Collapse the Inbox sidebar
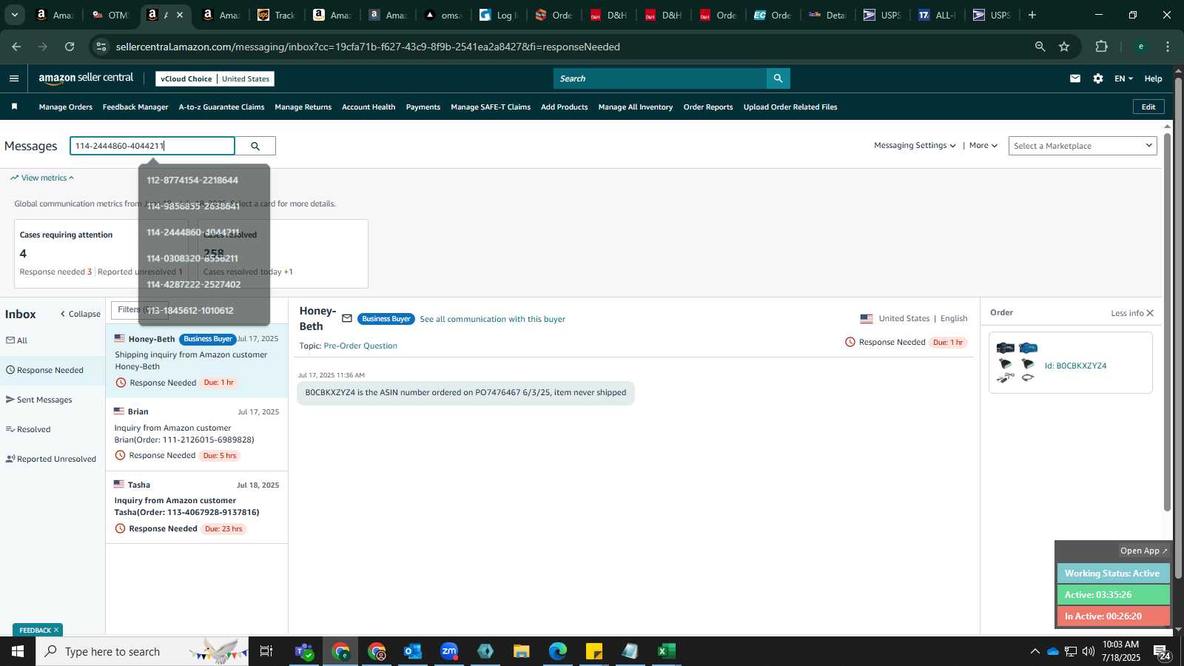 point(80,314)
